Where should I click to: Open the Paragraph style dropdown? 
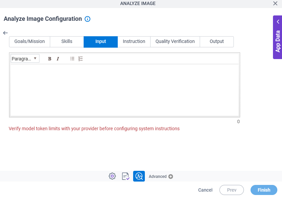25,59
